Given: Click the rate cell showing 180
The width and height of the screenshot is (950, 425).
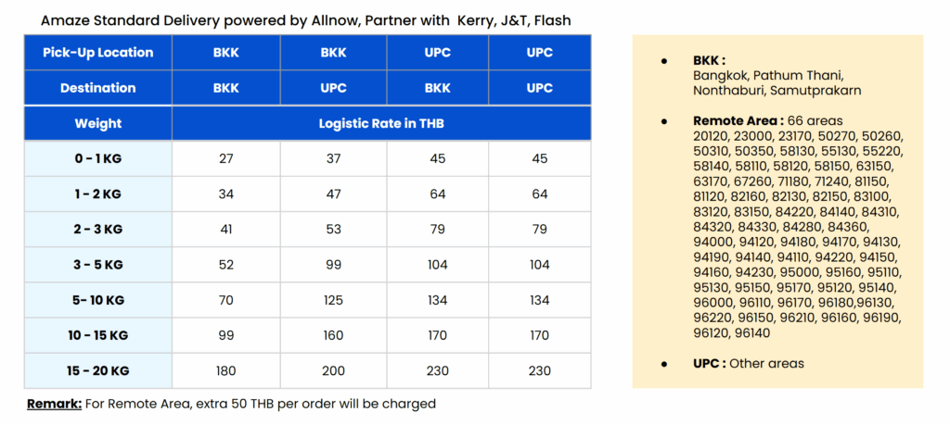Looking at the screenshot, I should [225, 370].
